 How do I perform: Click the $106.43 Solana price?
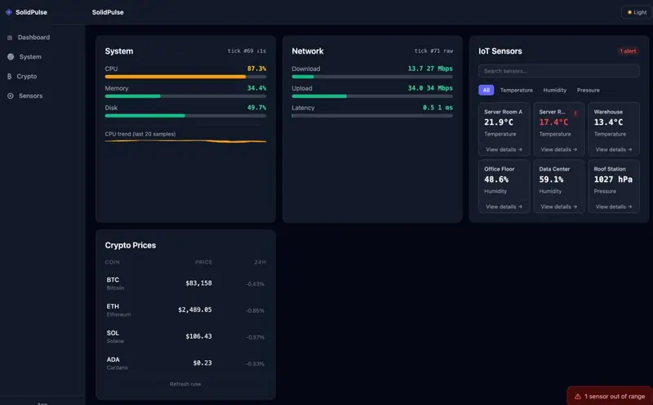[198, 336]
